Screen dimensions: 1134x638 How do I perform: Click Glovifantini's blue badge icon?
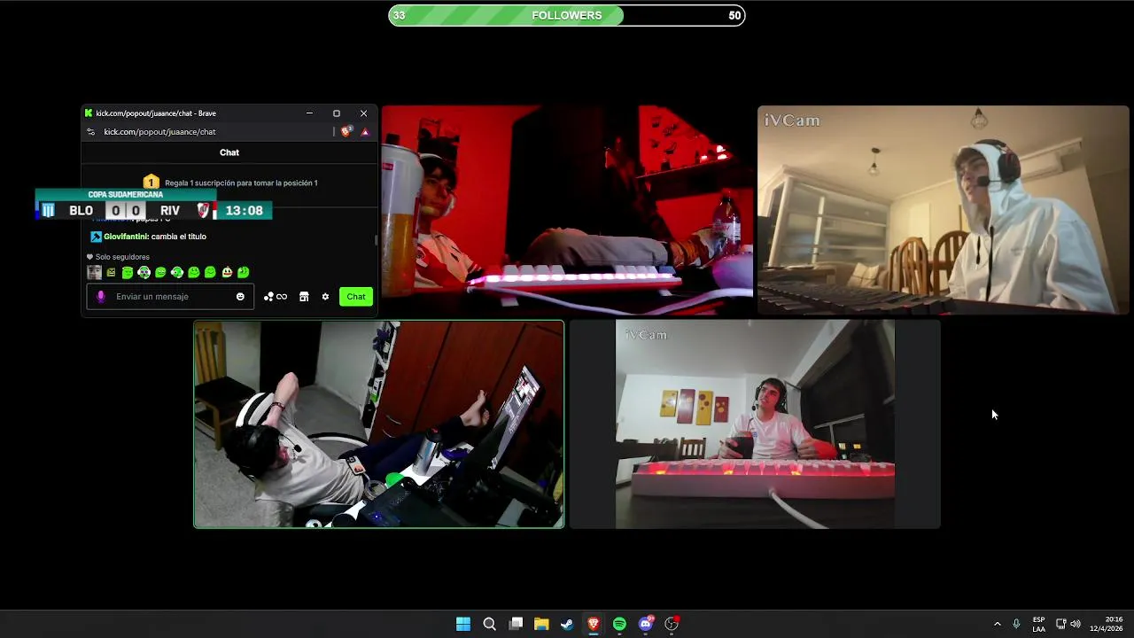tap(97, 237)
